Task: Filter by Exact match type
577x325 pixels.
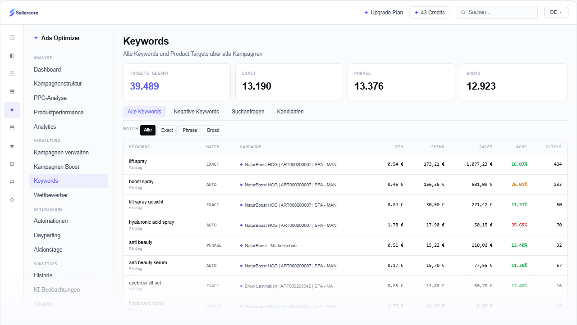Action: coord(167,130)
